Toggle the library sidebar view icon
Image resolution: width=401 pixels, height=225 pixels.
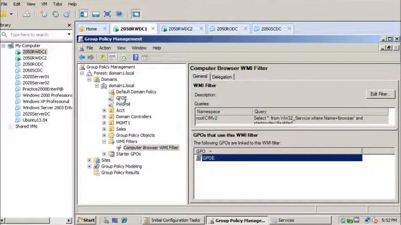click(84, 14)
